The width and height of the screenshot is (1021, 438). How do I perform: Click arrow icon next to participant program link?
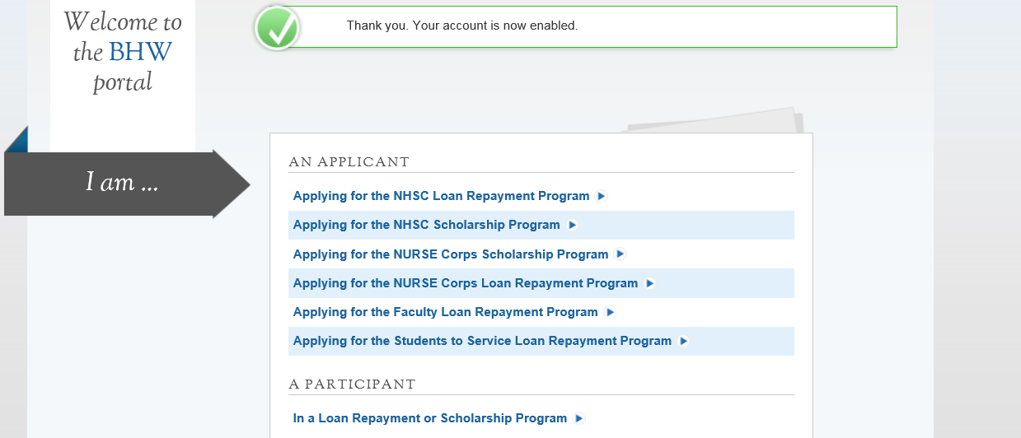tap(579, 418)
